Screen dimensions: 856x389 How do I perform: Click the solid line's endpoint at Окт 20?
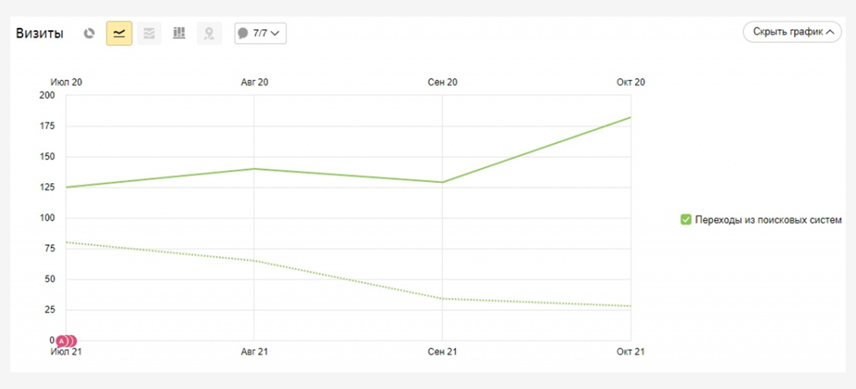[631, 117]
